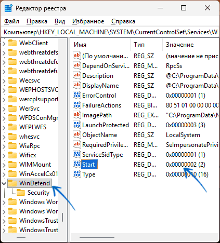Expand the WebClient key

click(4, 43)
